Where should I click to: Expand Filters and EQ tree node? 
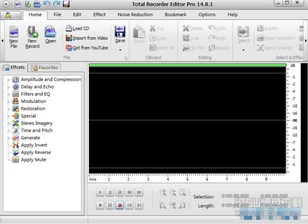(x=8, y=94)
